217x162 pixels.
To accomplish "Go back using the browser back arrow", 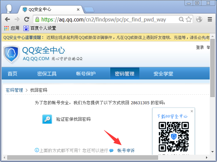I will pyautogui.click(x=8, y=19).
